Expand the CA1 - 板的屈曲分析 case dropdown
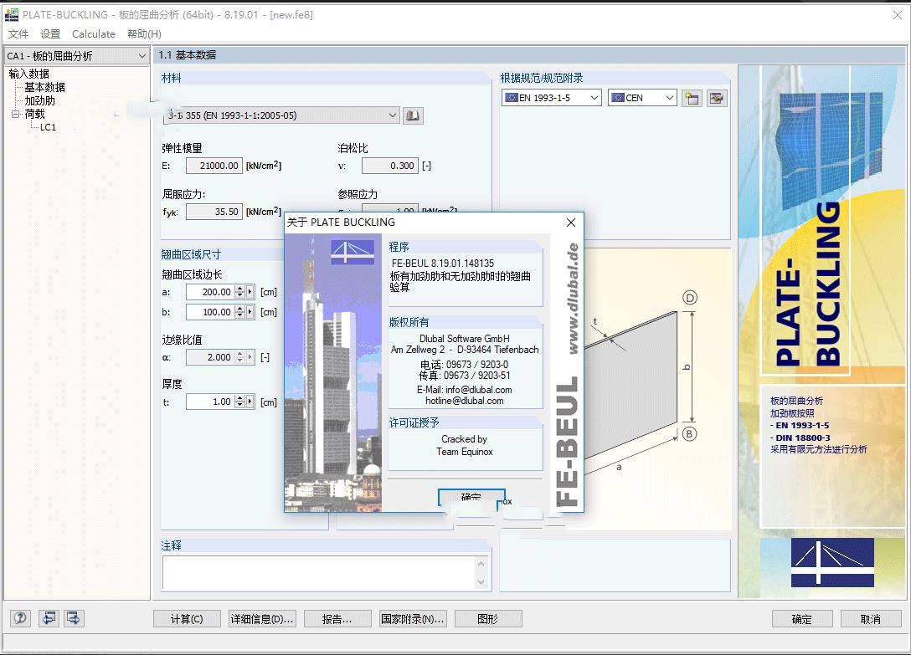The image size is (911, 655). pos(75,56)
